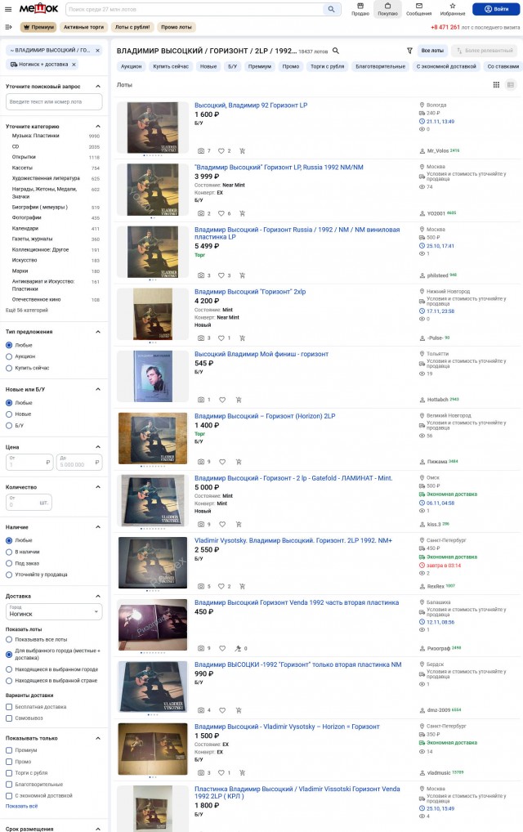Collapse the Количество section

tap(98, 486)
